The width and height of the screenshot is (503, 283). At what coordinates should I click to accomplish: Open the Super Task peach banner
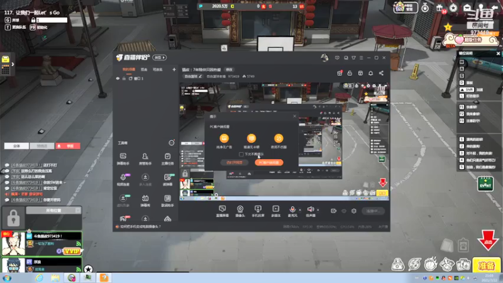click(470, 40)
